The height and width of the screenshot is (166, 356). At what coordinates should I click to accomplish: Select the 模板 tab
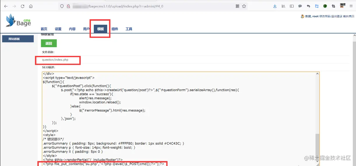click(x=101, y=29)
